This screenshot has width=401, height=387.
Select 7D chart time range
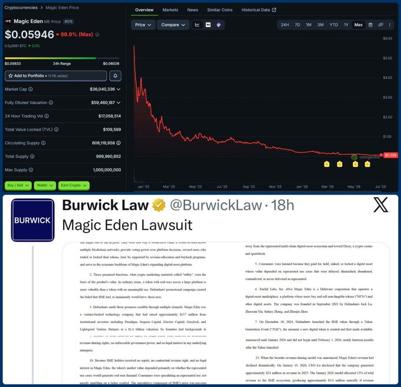click(x=297, y=25)
